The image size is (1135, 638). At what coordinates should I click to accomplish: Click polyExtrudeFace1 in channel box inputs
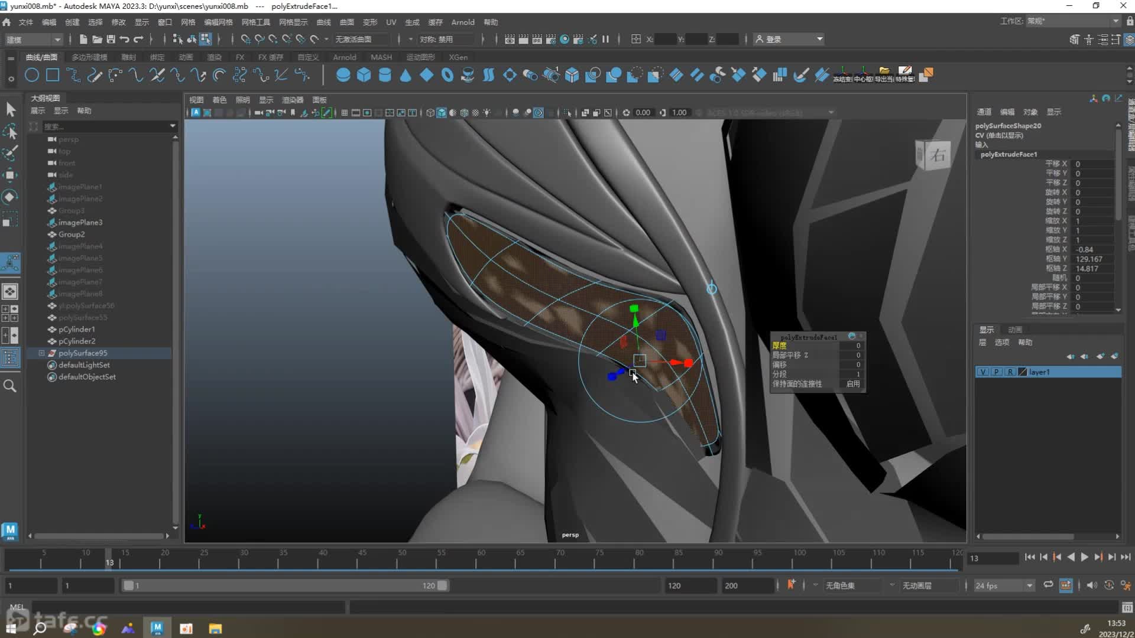(x=1008, y=154)
